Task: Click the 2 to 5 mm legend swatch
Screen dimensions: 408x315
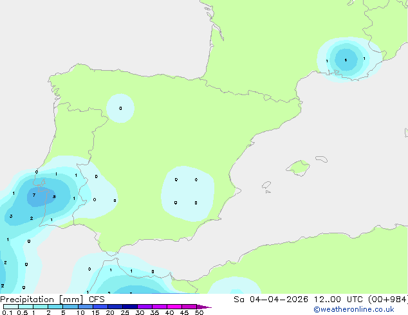Action: [x=55, y=307]
